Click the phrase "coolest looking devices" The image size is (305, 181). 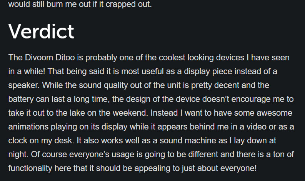point(201,58)
